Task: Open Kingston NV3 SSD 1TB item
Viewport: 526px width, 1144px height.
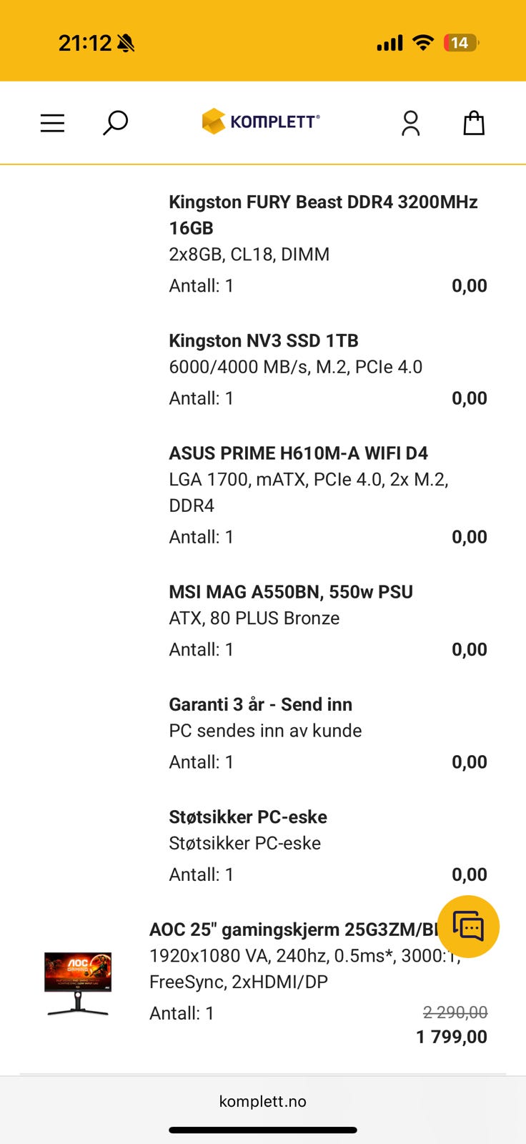Action: [x=264, y=340]
